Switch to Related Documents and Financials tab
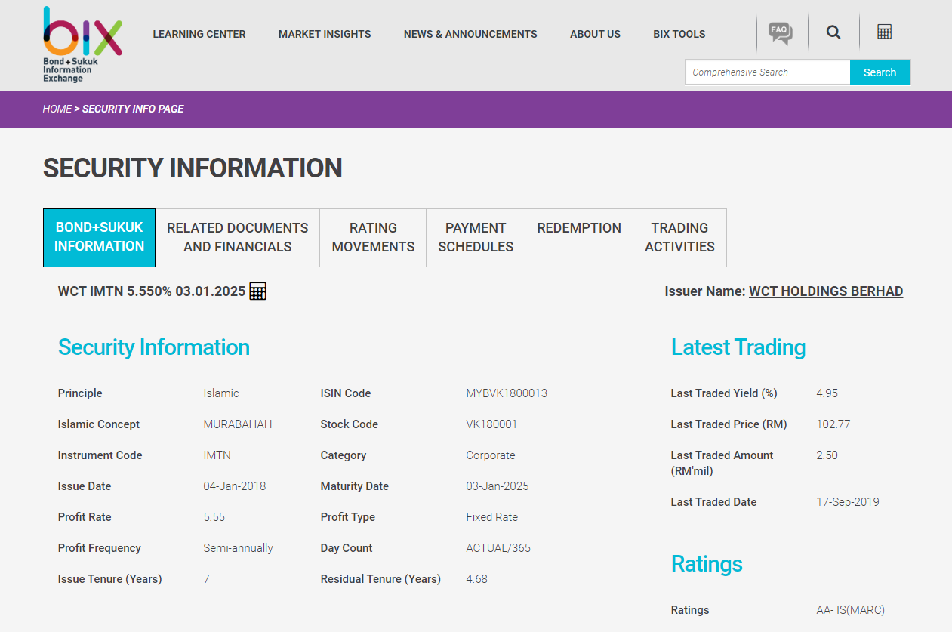Screen dimensions: 952x632 pyautogui.click(x=238, y=237)
